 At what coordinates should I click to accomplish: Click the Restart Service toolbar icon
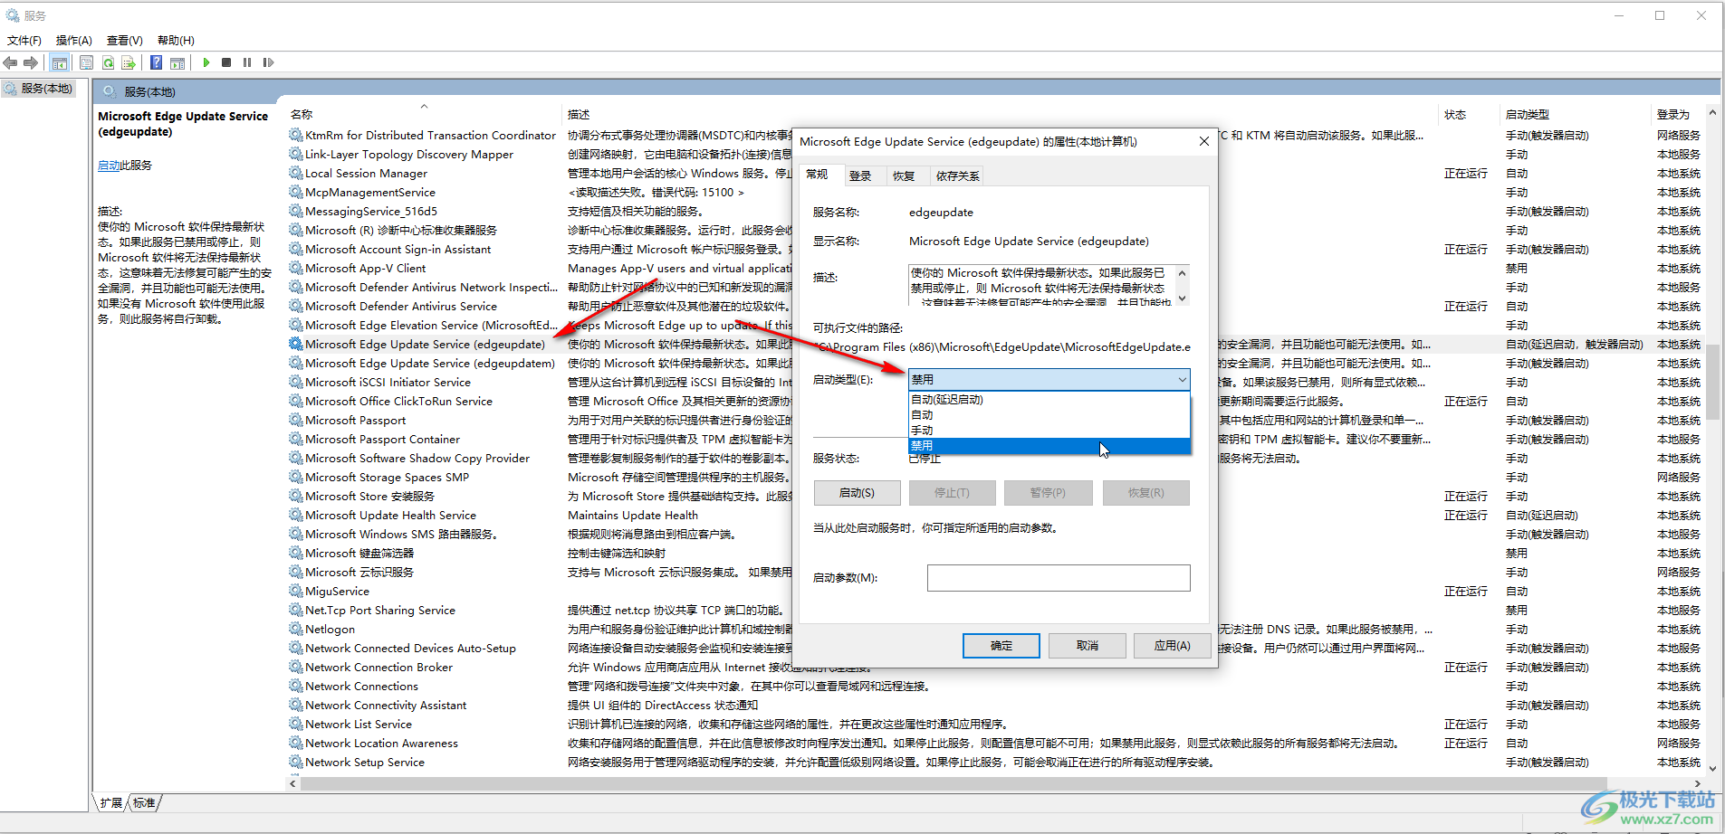click(268, 62)
